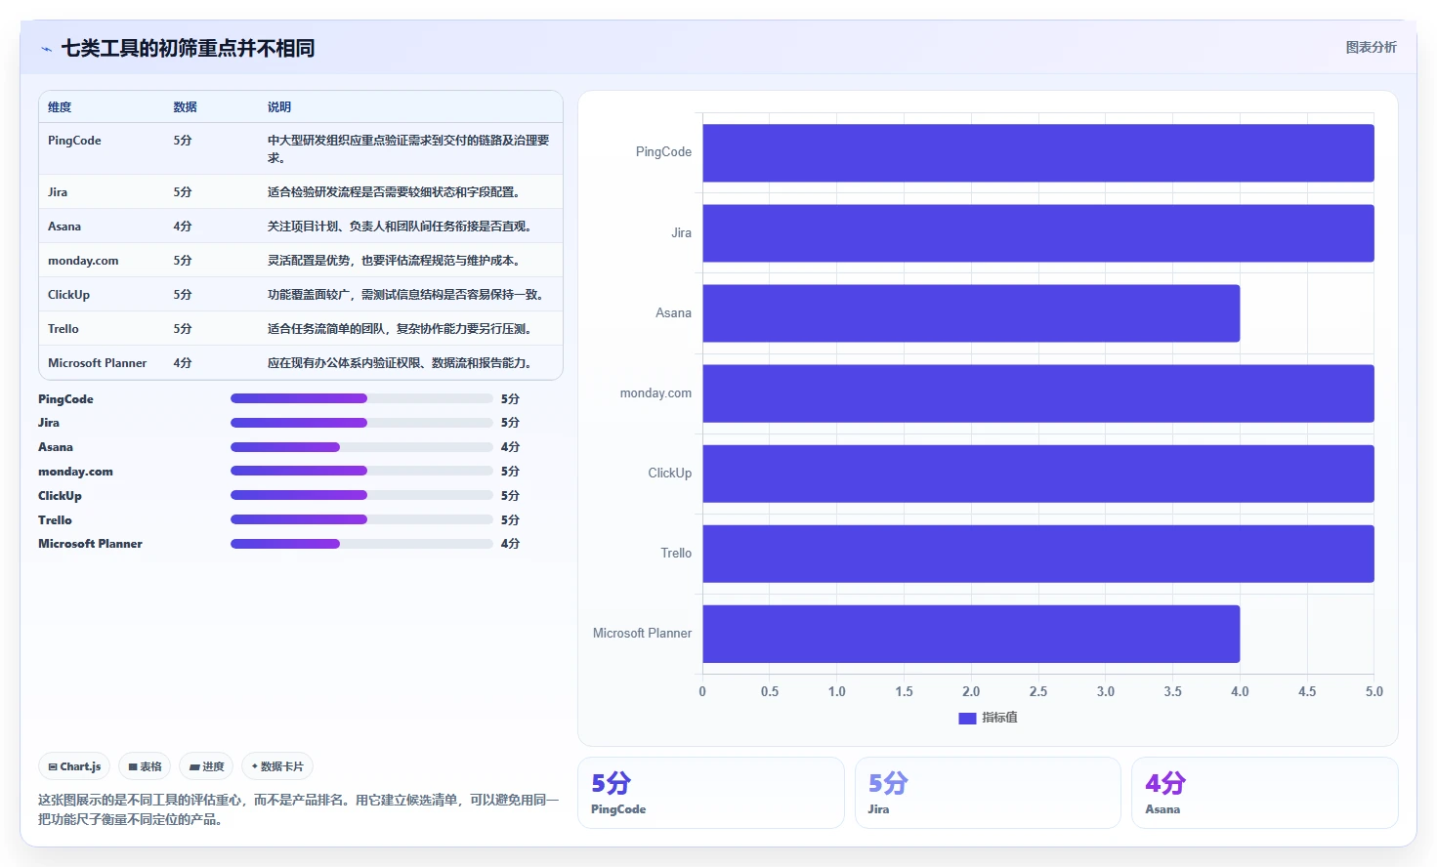Click the small icon beside the title
Image resolution: width=1437 pixels, height=867 pixels.
(46, 49)
